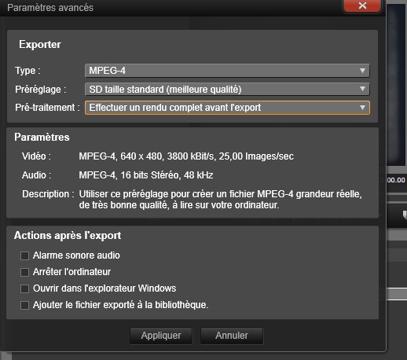
Task: Click the Effectuer un rendu complet field
Action: pyautogui.click(x=227, y=108)
